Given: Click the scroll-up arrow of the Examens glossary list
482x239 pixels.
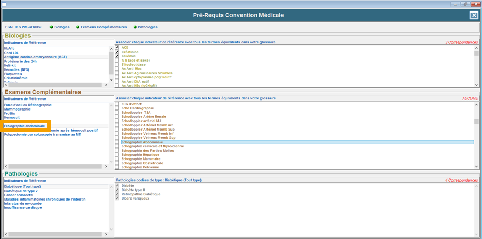Looking at the screenshot, I should point(477,104).
